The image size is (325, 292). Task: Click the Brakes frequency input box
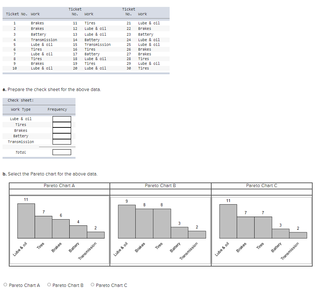point(62,130)
